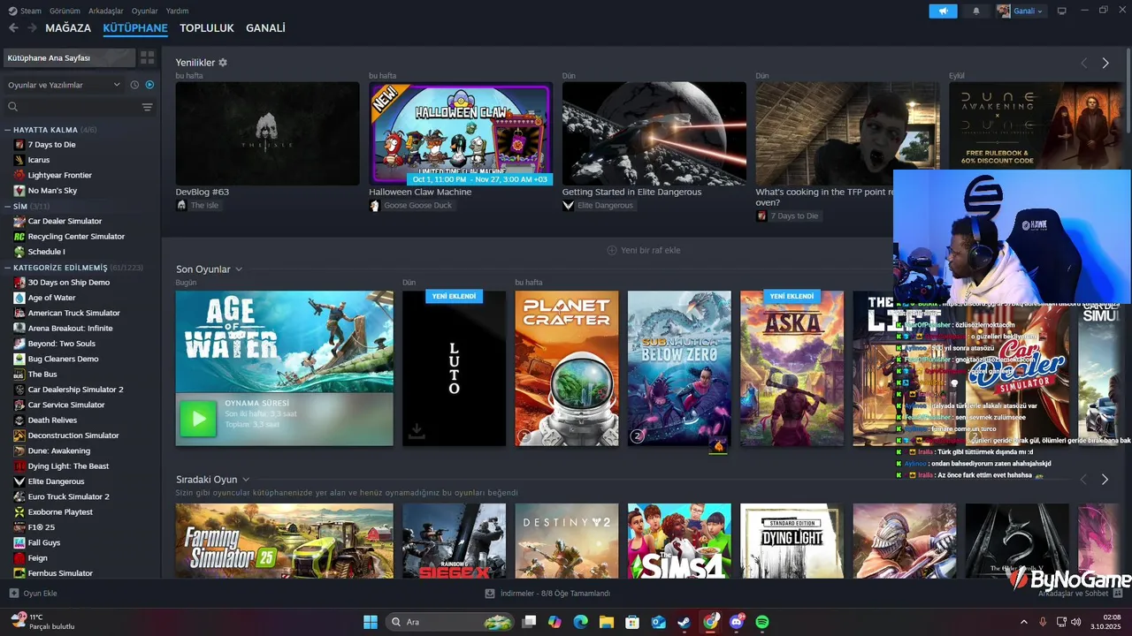The width and height of the screenshot is (1132, 636).
Task: Select Elite Dangerous in the list
Action: click(56, 481)
